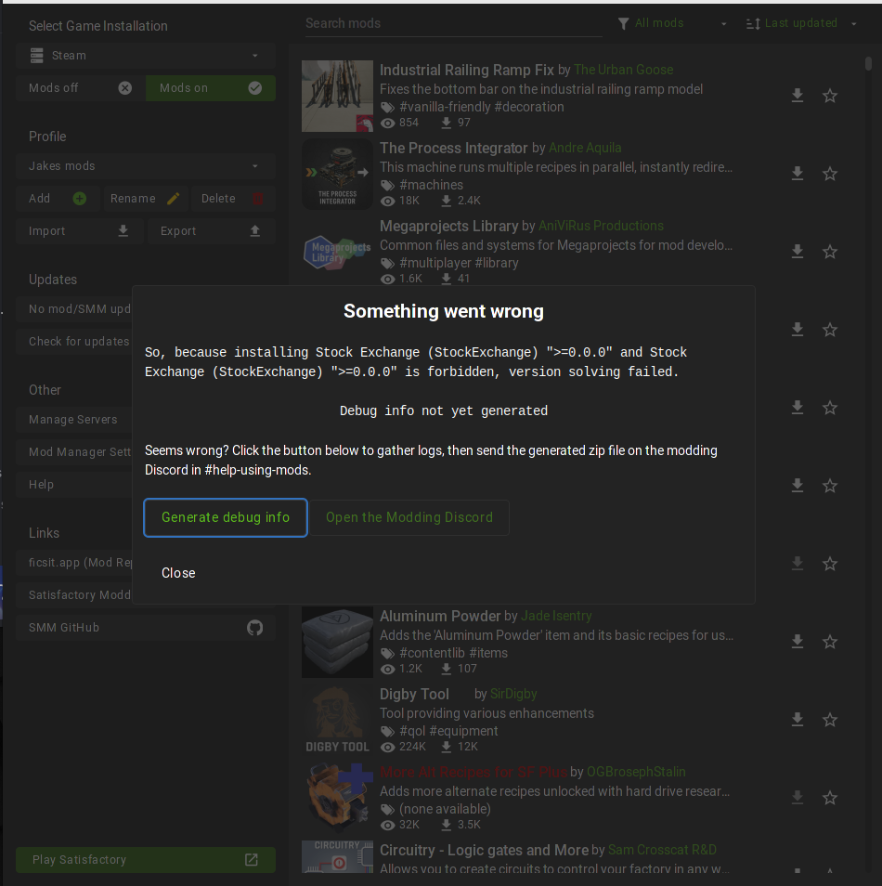
Task: Click the Add profile button
Action: [58, 199]
